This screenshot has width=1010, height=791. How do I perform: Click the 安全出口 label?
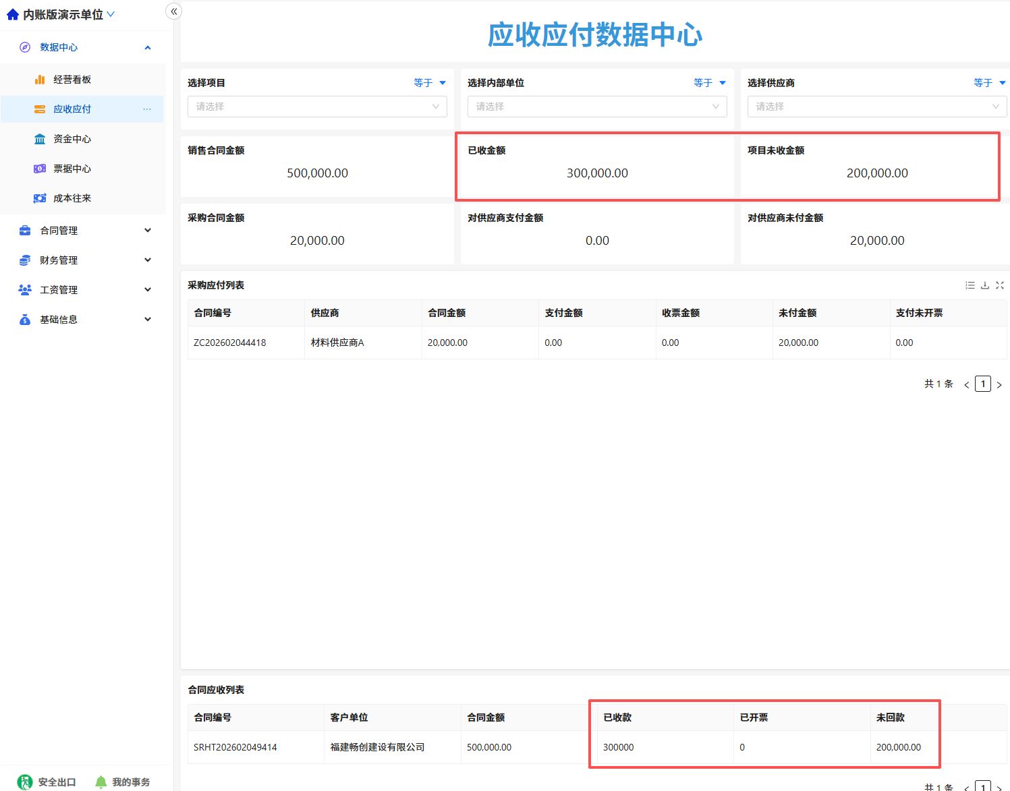point(57,782)
